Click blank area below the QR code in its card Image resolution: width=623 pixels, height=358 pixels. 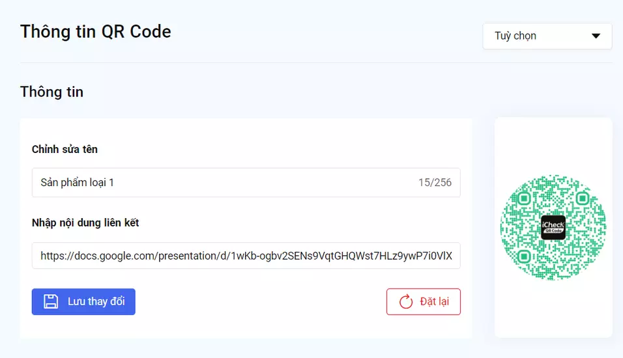(553, 312)
